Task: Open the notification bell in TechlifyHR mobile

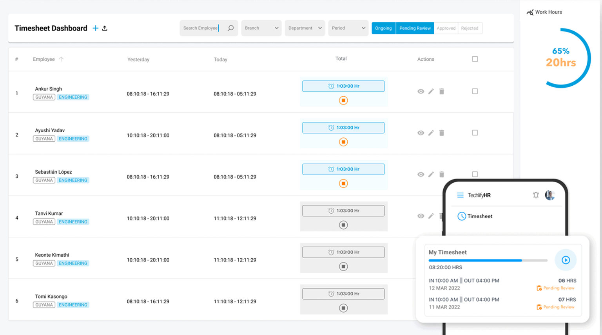Action: 536,195
